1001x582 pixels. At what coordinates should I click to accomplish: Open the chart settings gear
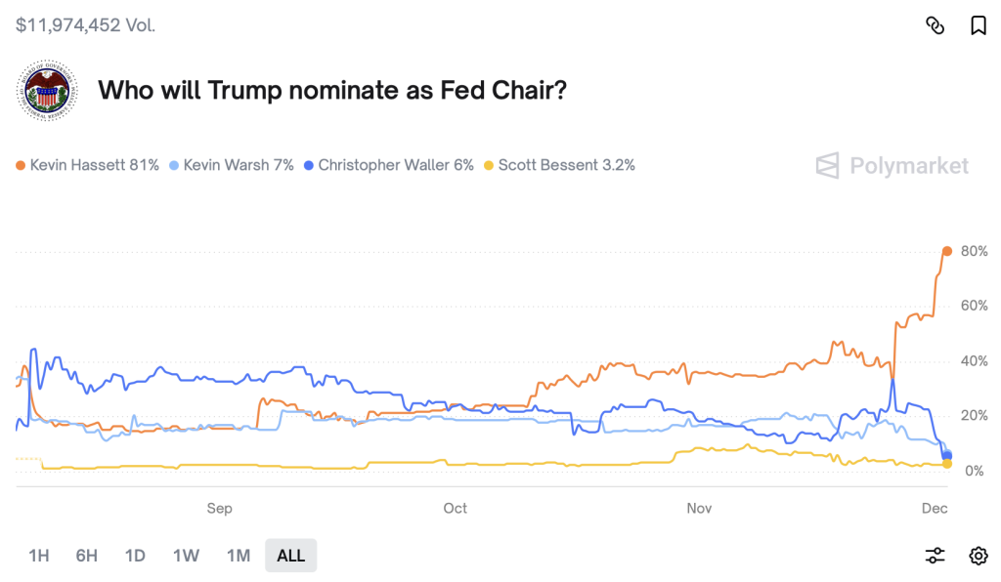[x=978, y=556]
